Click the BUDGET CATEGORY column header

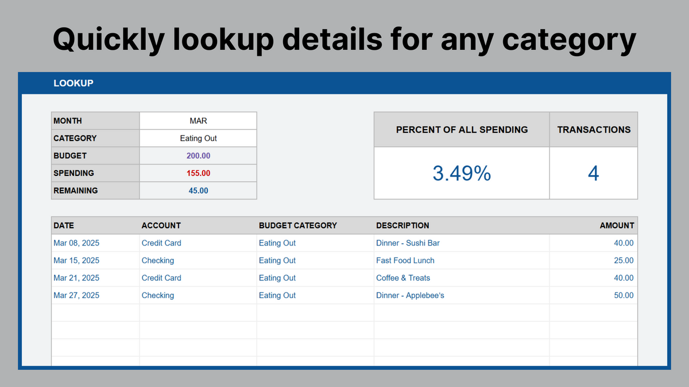coord(315,225)
